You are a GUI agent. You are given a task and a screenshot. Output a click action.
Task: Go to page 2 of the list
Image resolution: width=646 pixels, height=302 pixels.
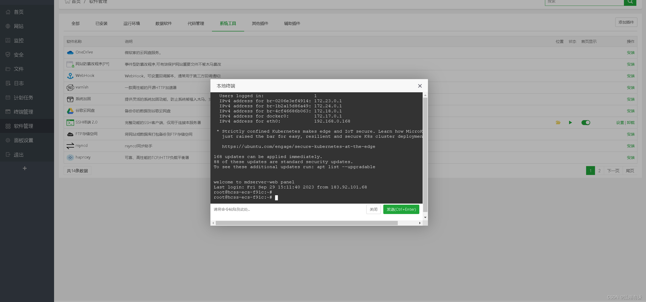[x=599, y=171]
